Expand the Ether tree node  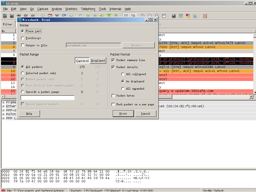[x=3, y=106]
